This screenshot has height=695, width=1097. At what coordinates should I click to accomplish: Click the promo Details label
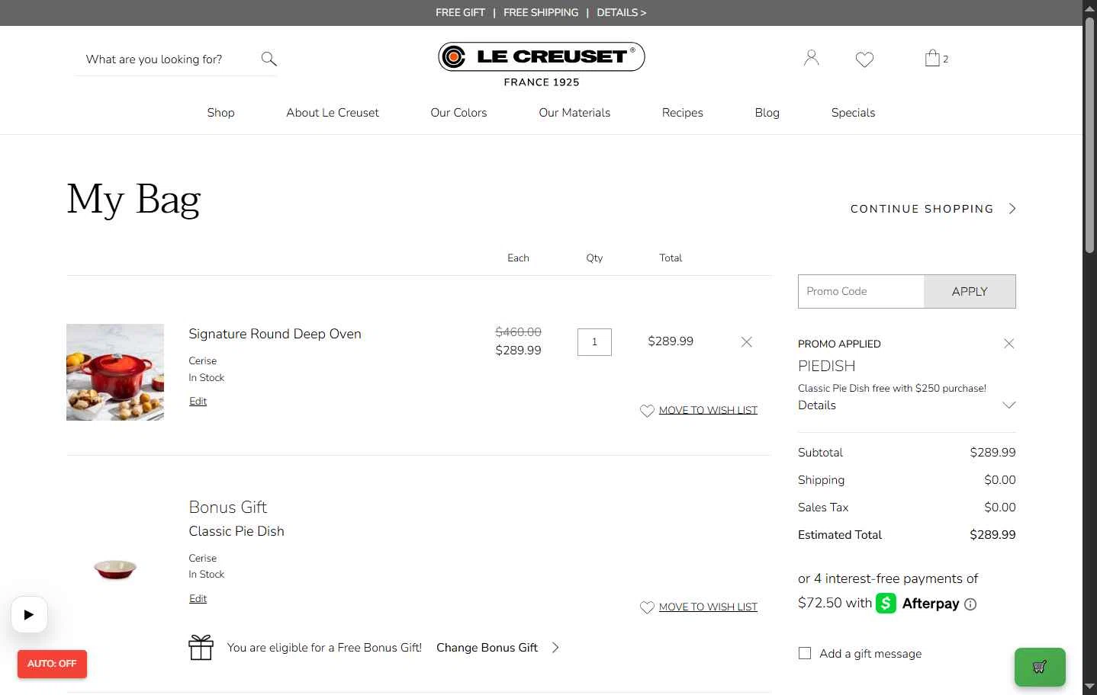tap(817, 405)
